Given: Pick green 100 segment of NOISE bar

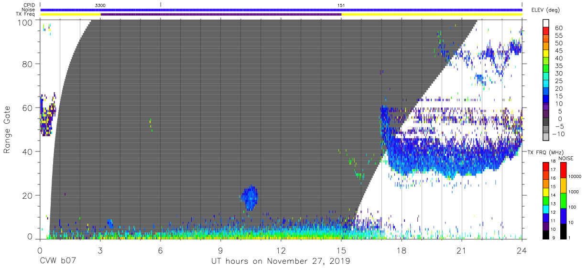Looking at the screenshot, I should point(563,200).
